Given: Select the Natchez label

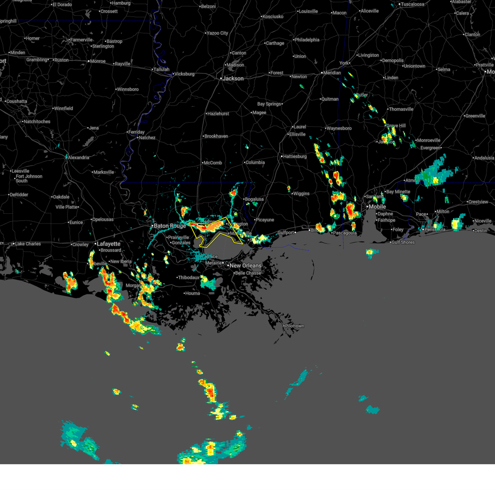Looking at the screenshot, I should (147, 138).
